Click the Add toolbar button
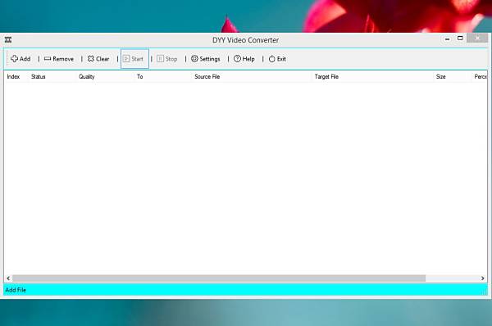This screenshot has height=326, width=492. pos(20,59)
